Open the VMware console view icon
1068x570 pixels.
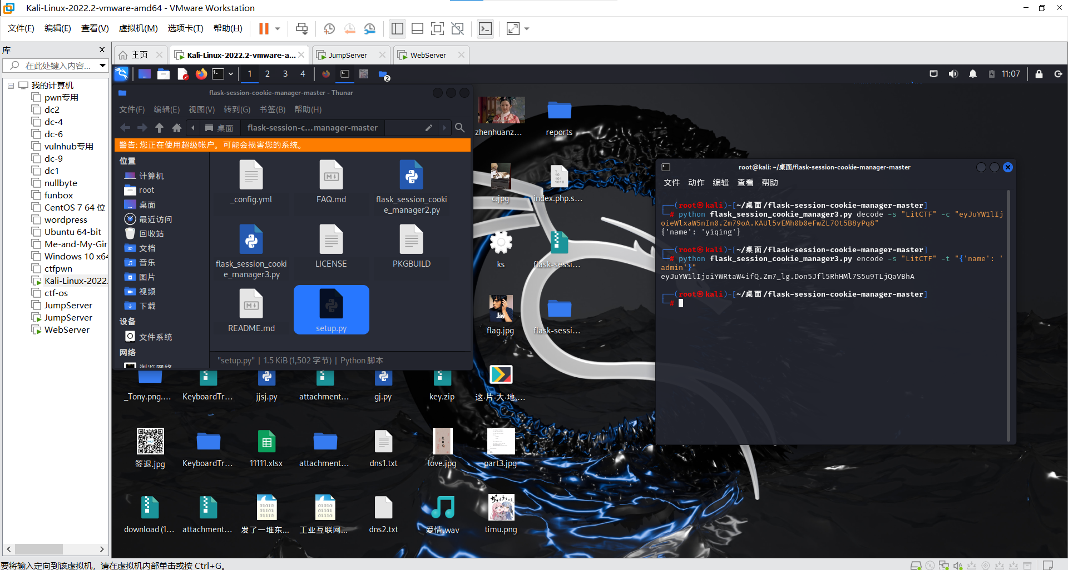pos(485,28)
